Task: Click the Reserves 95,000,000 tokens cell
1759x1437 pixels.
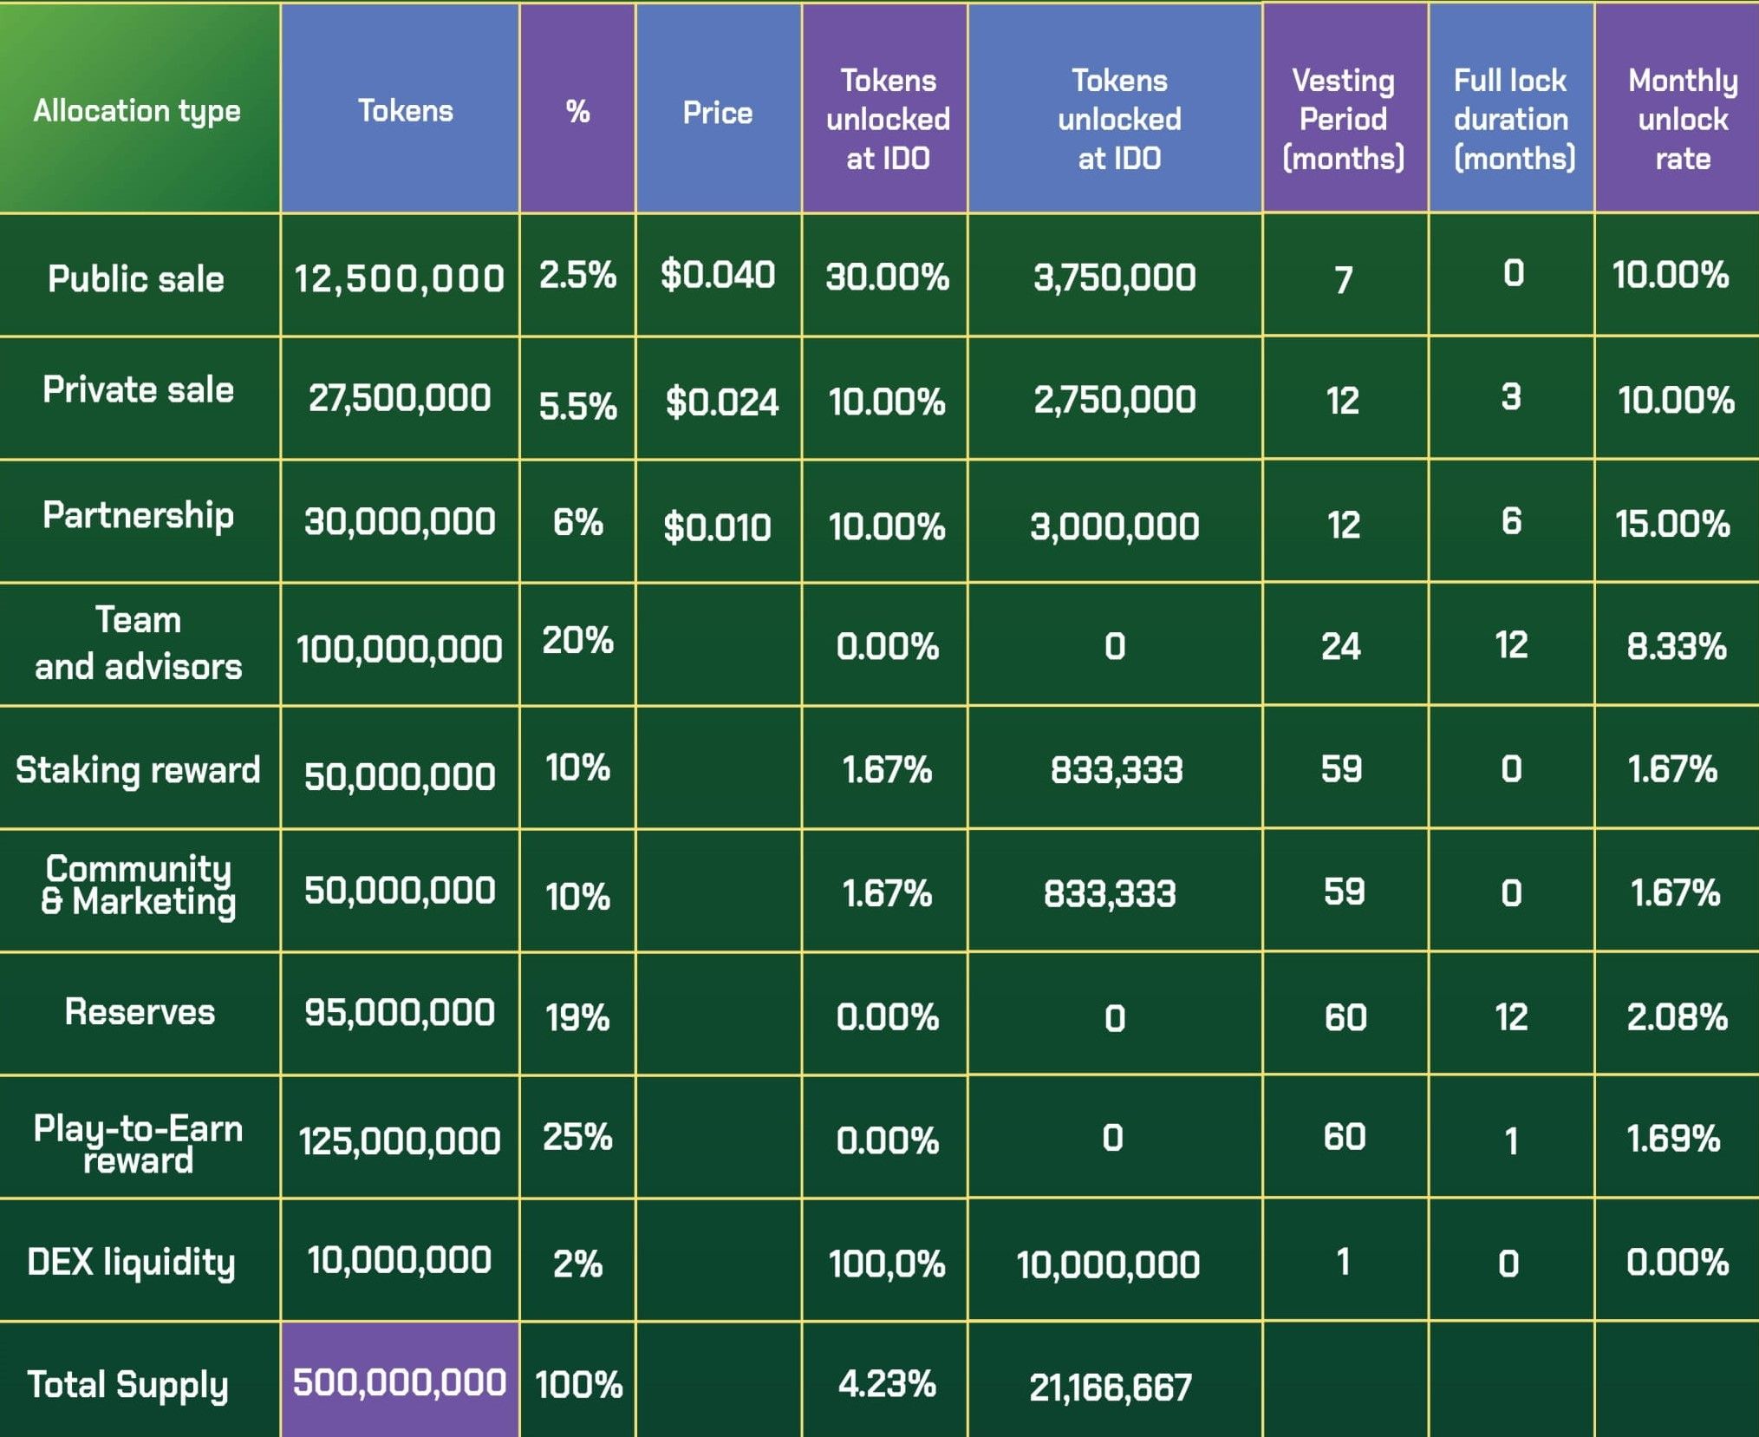Action: [x=400, y=1012]
